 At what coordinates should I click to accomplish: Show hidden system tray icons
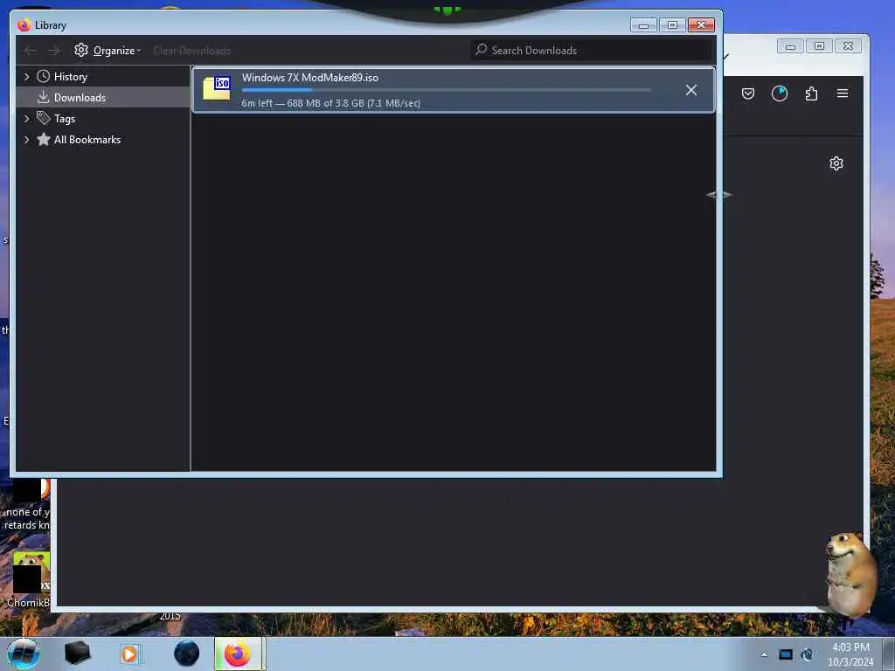point(764,654)
